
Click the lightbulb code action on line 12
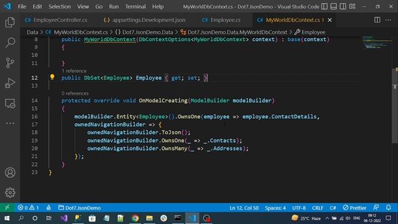[52, 77]
